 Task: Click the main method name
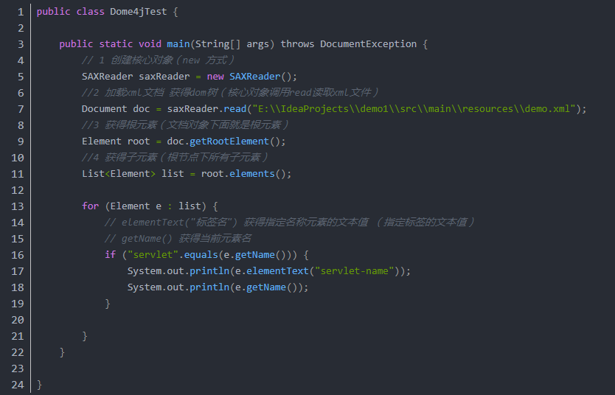178,44
